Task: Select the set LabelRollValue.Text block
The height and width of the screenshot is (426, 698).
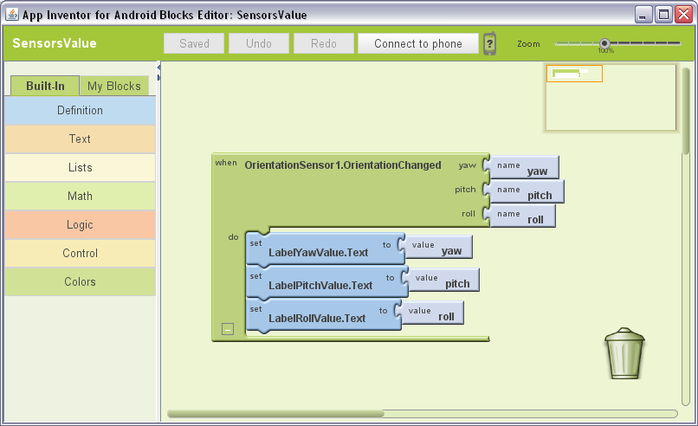Action: 323,314
